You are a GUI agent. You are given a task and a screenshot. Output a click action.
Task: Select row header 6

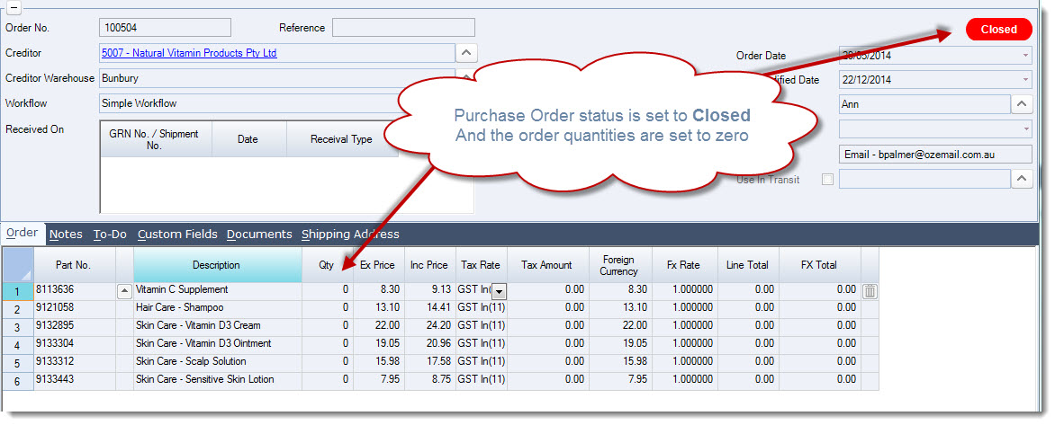18,381
